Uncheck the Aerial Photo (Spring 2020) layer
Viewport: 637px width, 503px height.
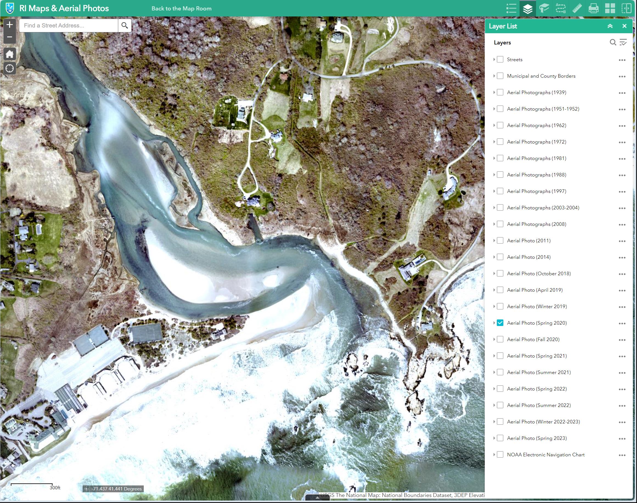tap(500, 323)
